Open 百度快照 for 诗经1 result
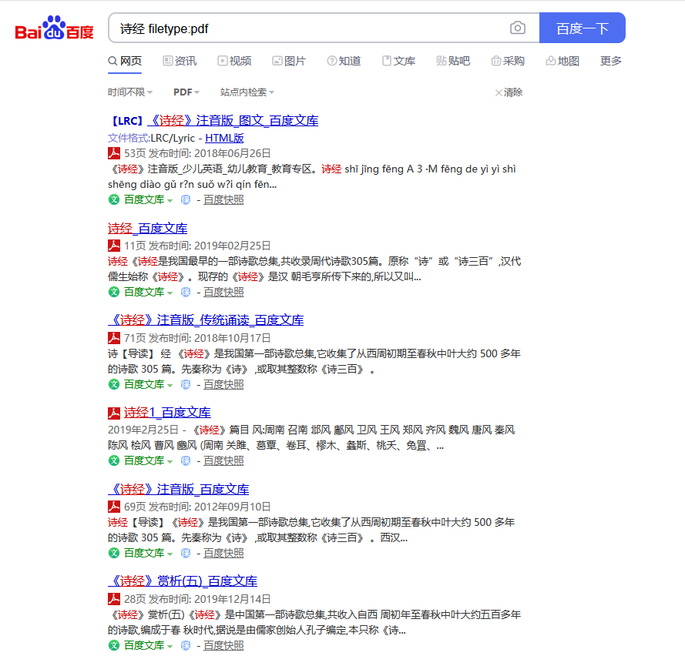 [x=223, y=460]
